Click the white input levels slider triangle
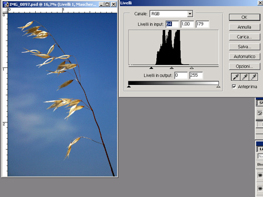 pyautogui.click(x=191, y=68)
